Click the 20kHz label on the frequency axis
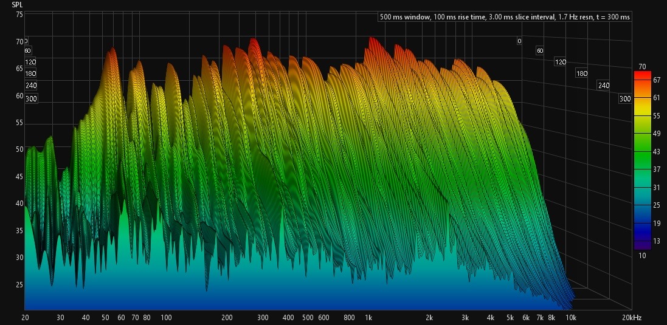 pyautogui.click(x=631, y=318)
